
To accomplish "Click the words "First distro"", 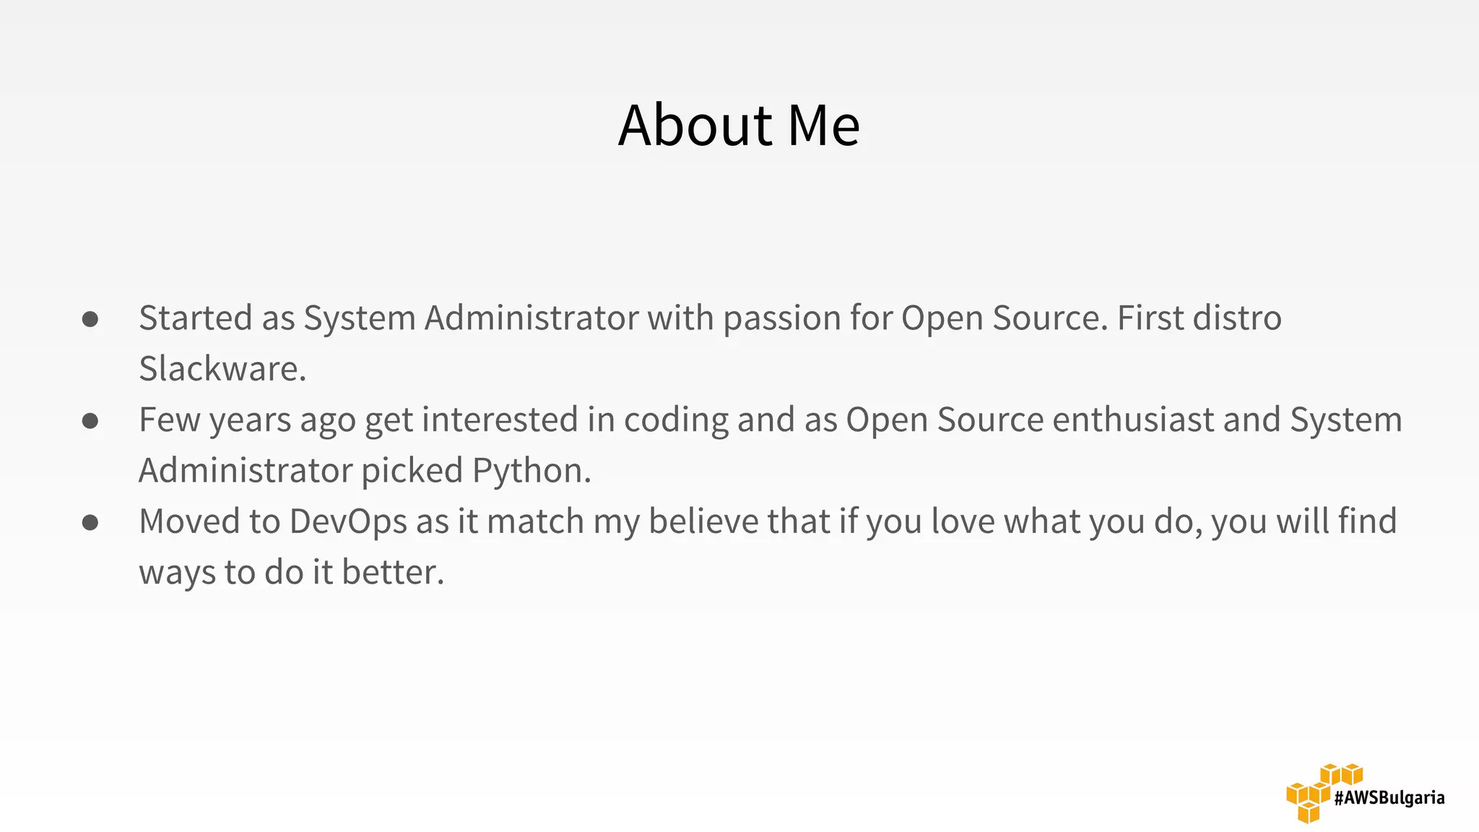I will tap(1199, 318).
